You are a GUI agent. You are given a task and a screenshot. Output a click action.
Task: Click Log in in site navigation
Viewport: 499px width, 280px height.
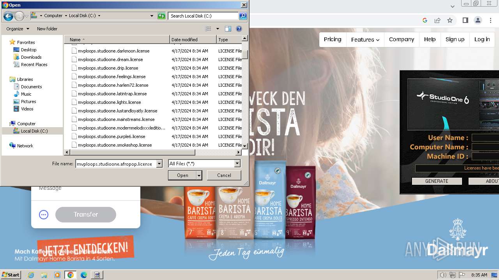pos(482,39)
